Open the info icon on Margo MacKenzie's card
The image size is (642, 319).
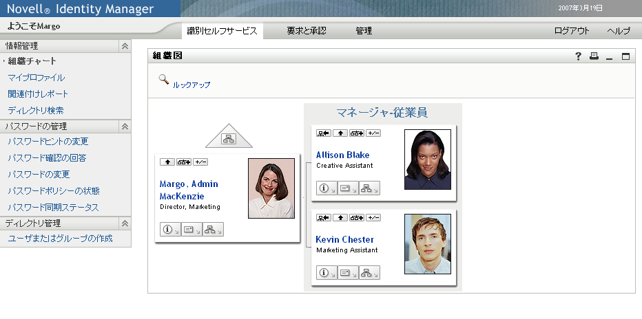[x=170, y=230]
